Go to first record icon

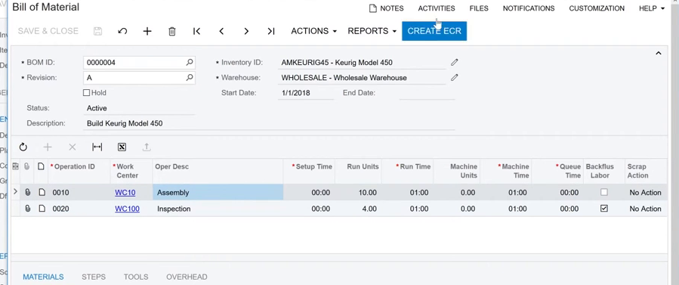tap(196, 31)
